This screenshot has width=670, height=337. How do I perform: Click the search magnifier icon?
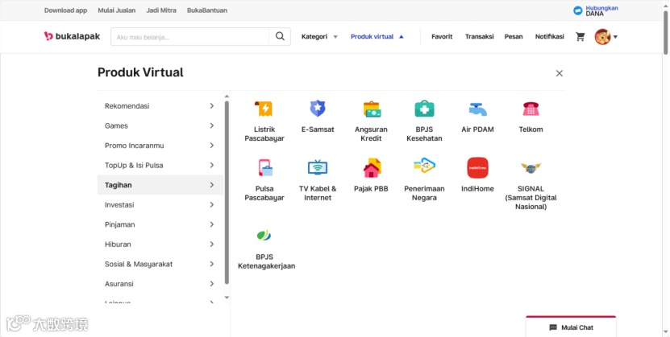point(280,37)
